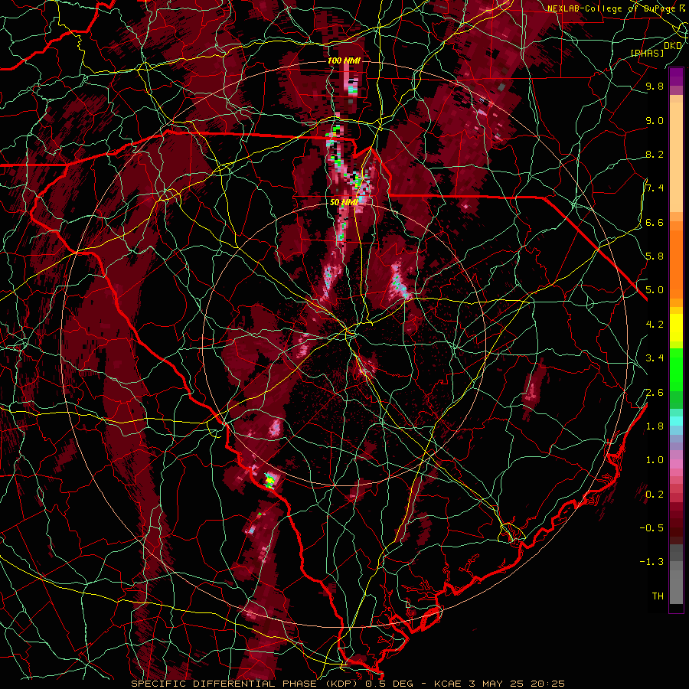This screenshot has width=689, height=689.
Task: Pick the purple band of the color bar
Action: pos(676,77)
